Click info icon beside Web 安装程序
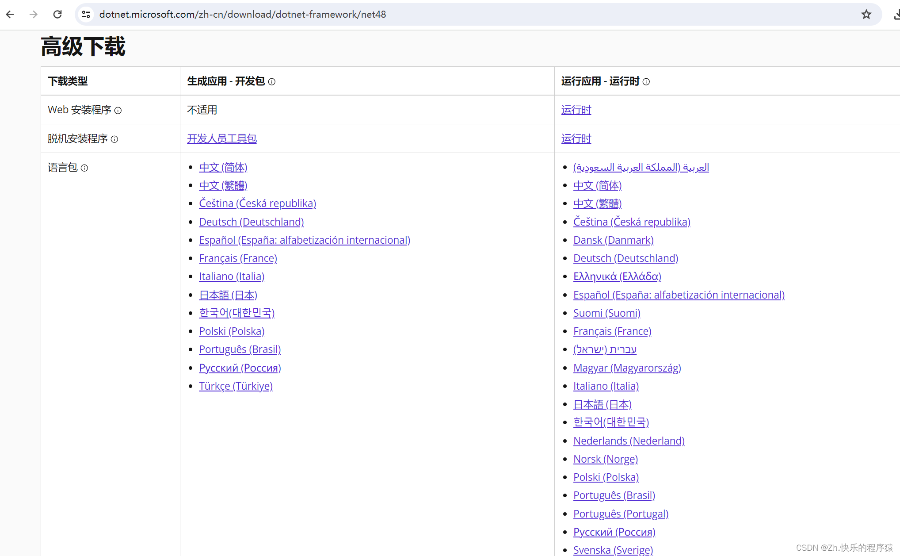Viewport: 900px width, 556px height. [118, 111]
